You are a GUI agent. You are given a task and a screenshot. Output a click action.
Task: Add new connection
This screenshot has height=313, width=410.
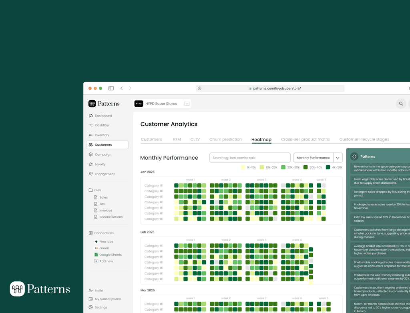(x=104, y=261)
